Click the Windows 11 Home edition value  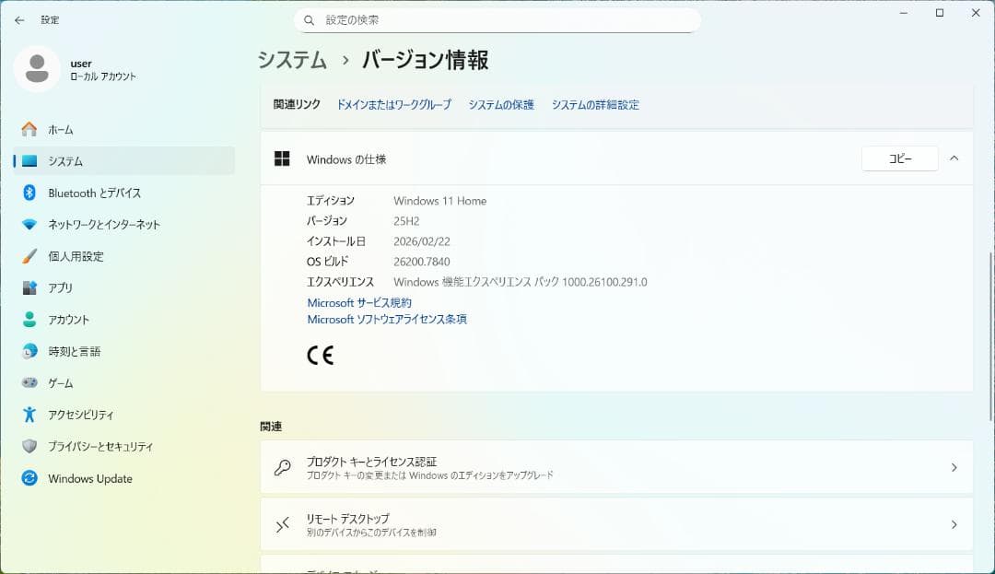click(439, 201)
